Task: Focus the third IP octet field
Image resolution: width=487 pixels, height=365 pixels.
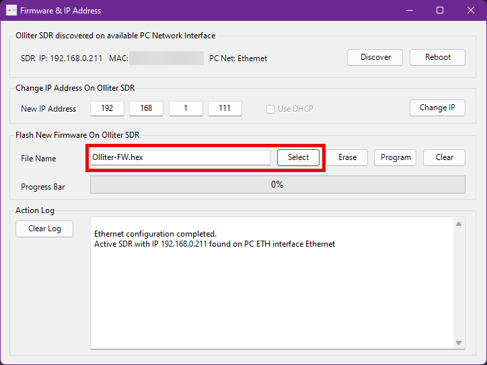Action: (x=186, y=108)
